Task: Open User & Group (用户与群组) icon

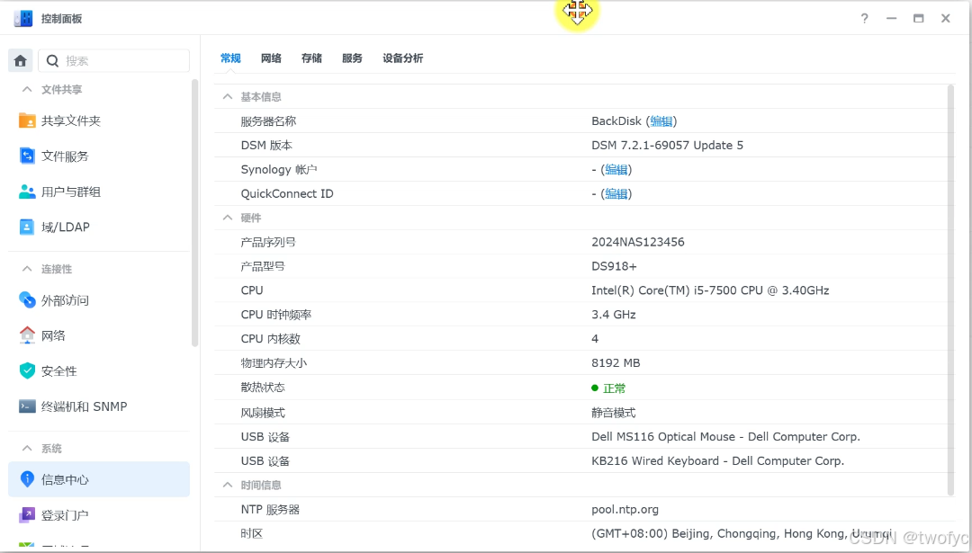Action: pos(27,192)
